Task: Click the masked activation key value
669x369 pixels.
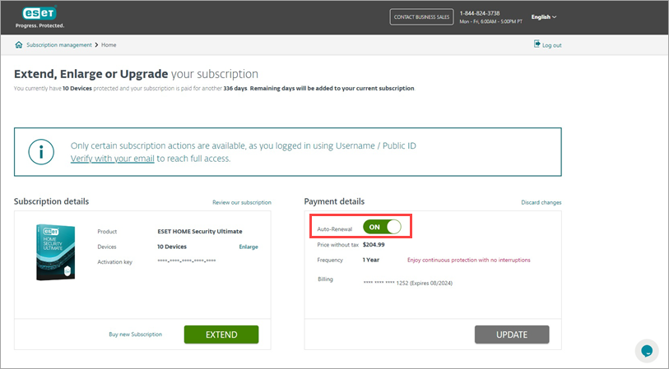Action: tap(187, 261)
